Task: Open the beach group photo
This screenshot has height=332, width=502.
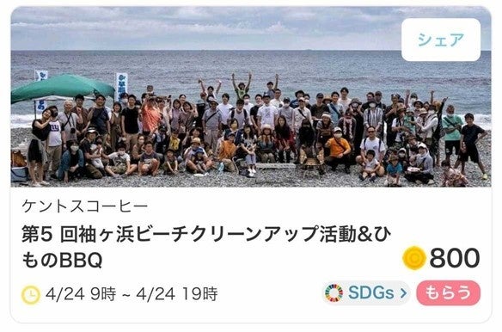Action: [251, 97]
